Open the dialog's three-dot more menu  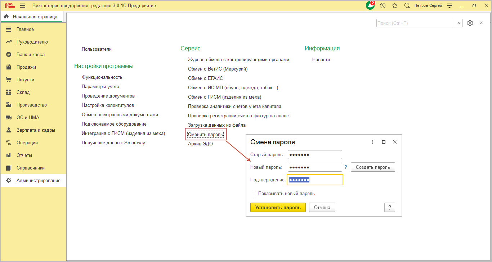372,142
